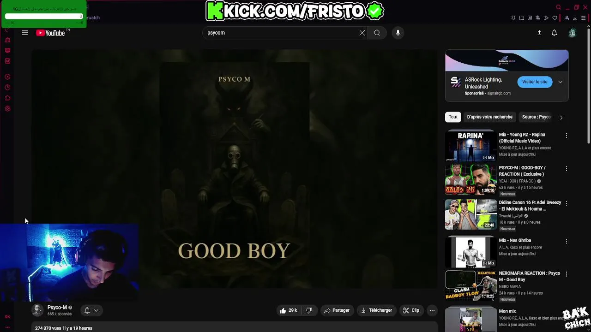
Task: Click the '665 k abonnés' subscriber count
Action: coord(60,314)
